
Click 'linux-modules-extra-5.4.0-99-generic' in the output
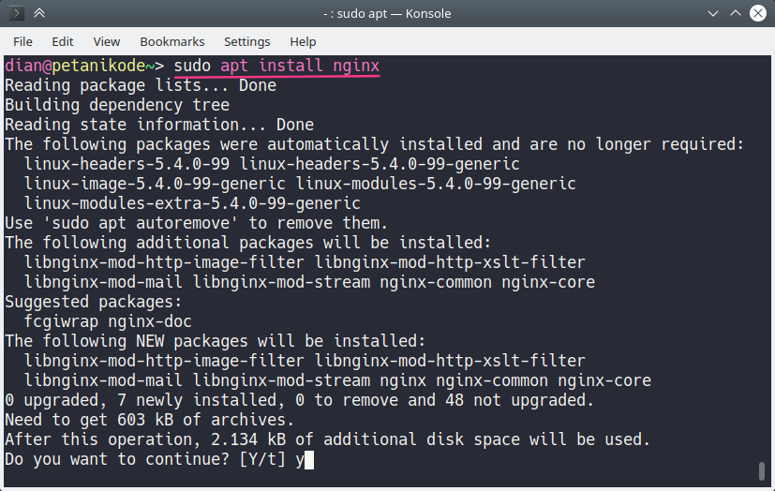[x=192, y=203]
